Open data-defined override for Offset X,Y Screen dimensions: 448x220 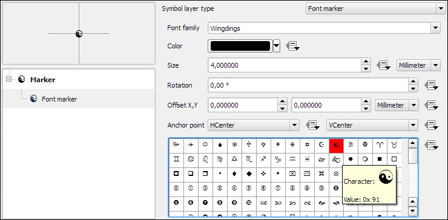coord(431,105)
